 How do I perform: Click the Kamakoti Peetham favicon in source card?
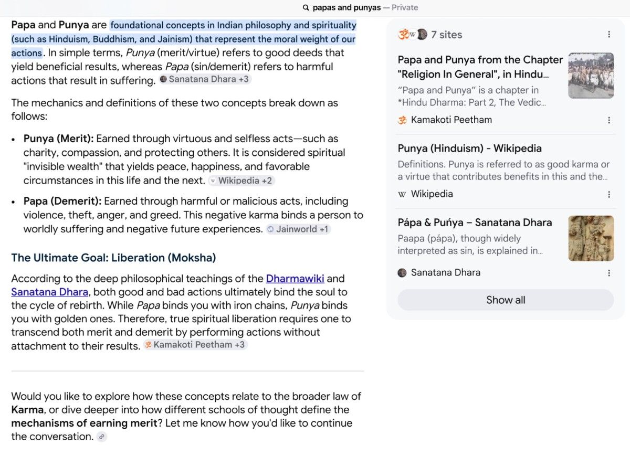click(402, 120)
